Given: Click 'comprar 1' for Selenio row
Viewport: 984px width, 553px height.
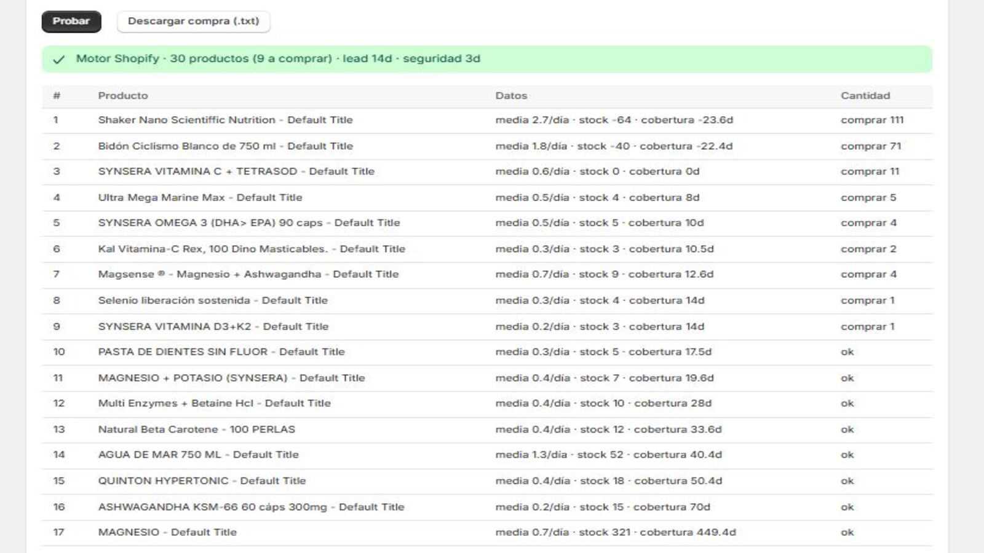Looking at the screenshot, I should tap(868, 300).
